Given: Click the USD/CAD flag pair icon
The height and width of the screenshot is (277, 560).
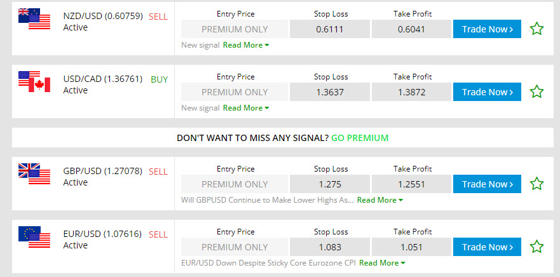Looking at the screenshot, I should click(34, 81).
